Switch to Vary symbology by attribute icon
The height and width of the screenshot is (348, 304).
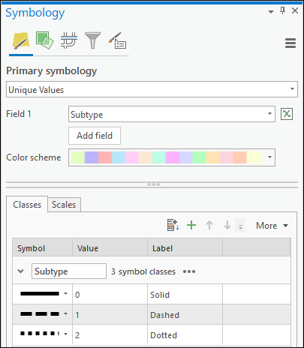point(44,40)
